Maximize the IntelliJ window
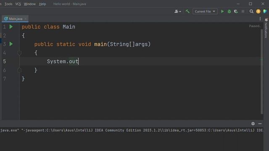This screenshot has width=269, height=151. point(251,4)
